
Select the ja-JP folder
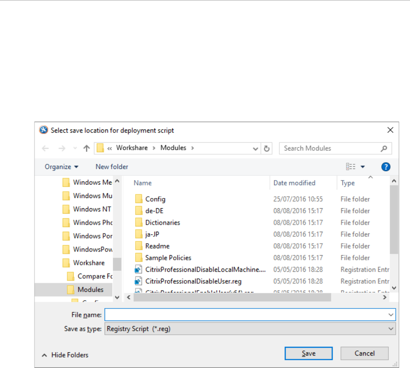click(x=147, y=234)
